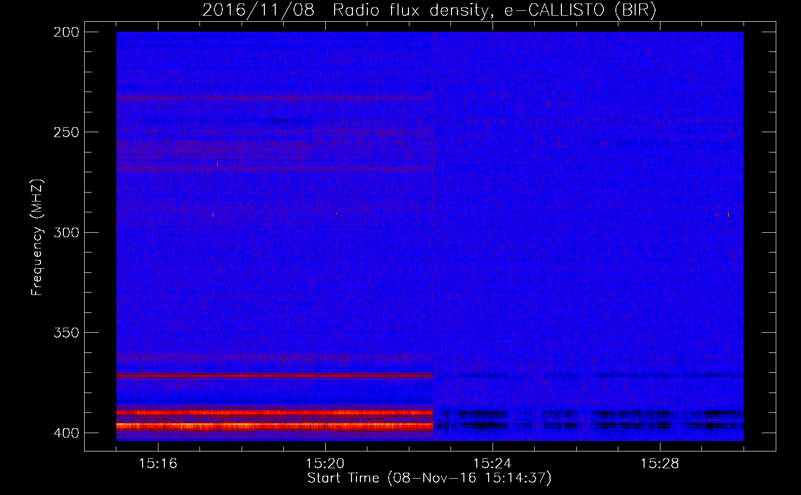
Task: Click the 15:16 time axis label
Action: pyautogui.click(x=158, y=464)
